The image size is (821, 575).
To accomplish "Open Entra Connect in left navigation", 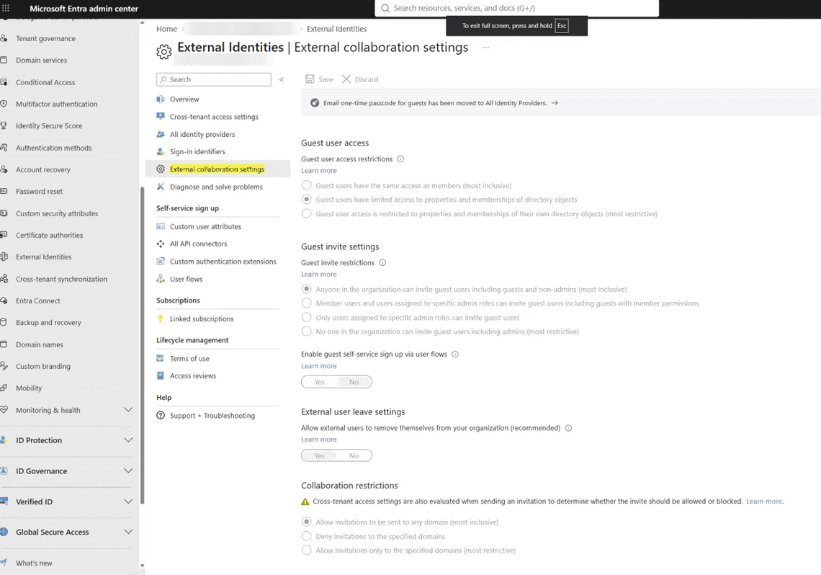I will [x=37, y=300].
